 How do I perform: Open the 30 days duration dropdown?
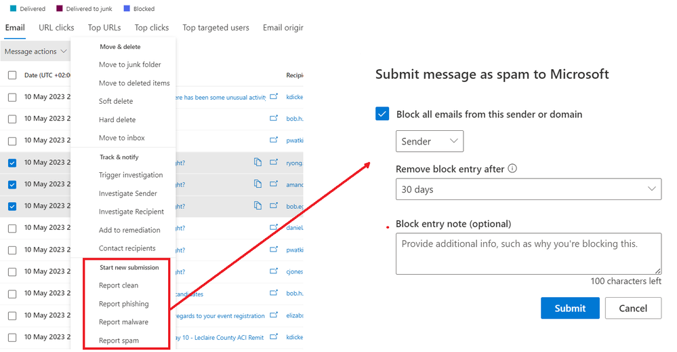click(x=529, y=189)
